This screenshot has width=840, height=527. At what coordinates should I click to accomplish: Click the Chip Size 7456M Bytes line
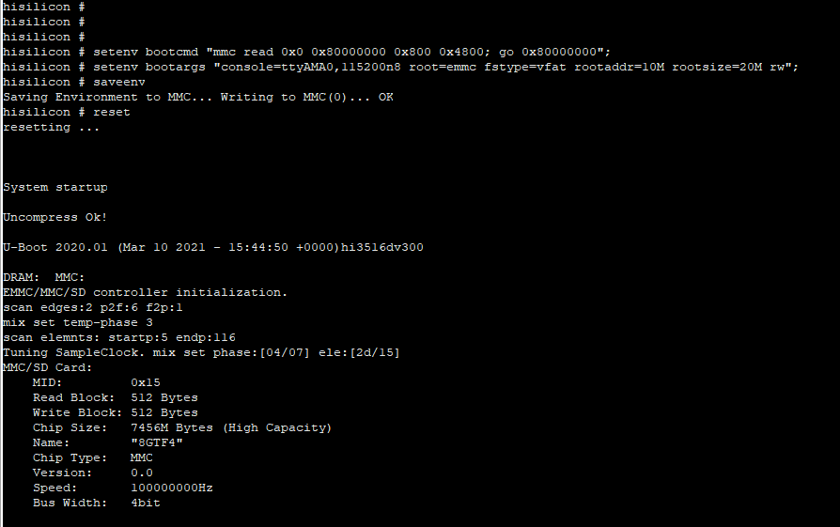click(x=182, y=427)
